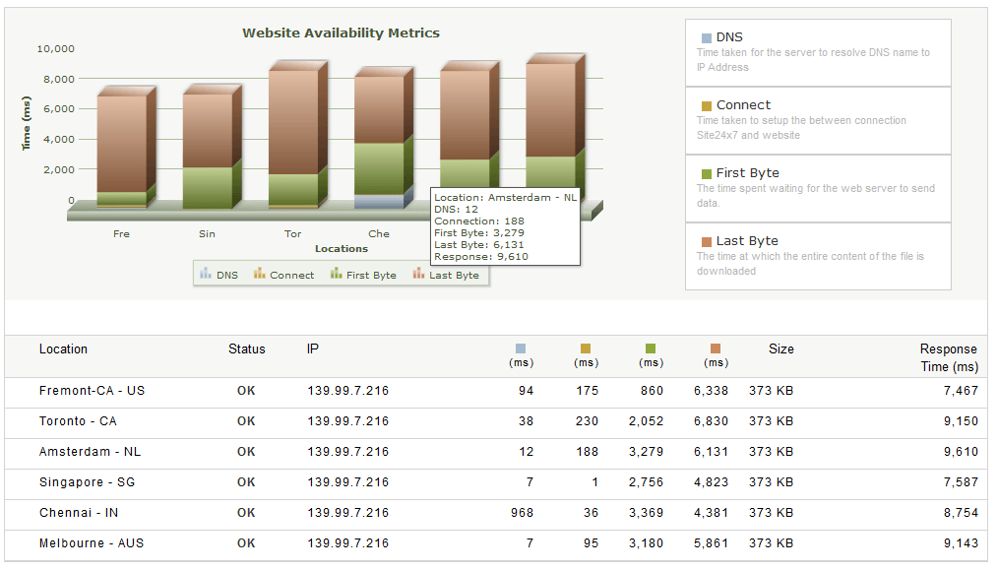The image size is (998, 570).
Task: Toggle the DNS series in the chart legend
Action: [x=218, y=275]
